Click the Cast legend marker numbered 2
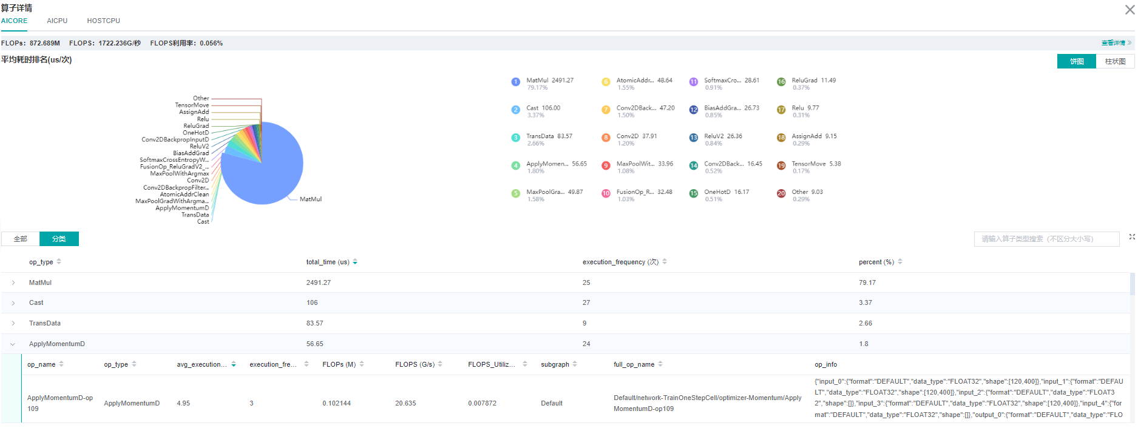 [x=515, y=110]
